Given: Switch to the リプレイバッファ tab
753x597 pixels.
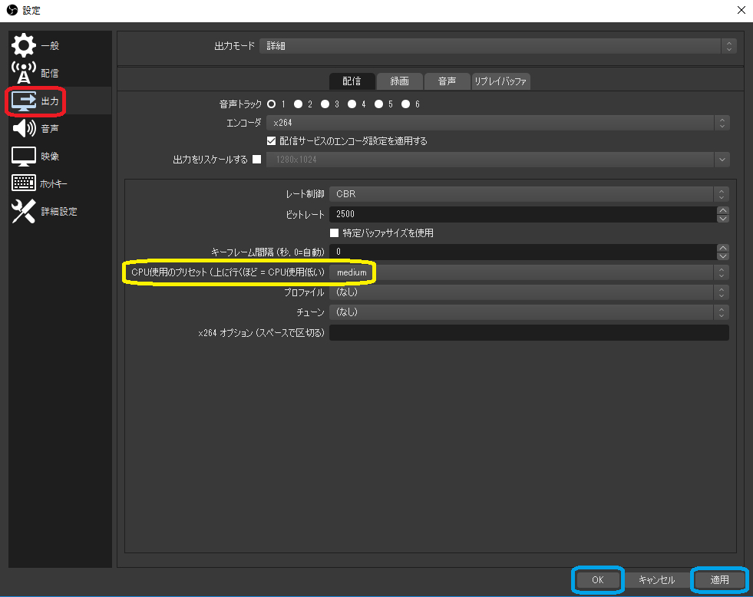Looking at the screenshot, I should 500,81.
